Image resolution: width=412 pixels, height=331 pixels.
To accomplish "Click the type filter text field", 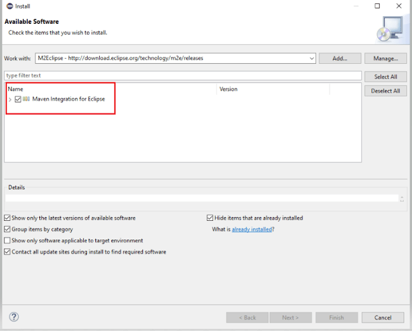I will (x=180, y=75).
